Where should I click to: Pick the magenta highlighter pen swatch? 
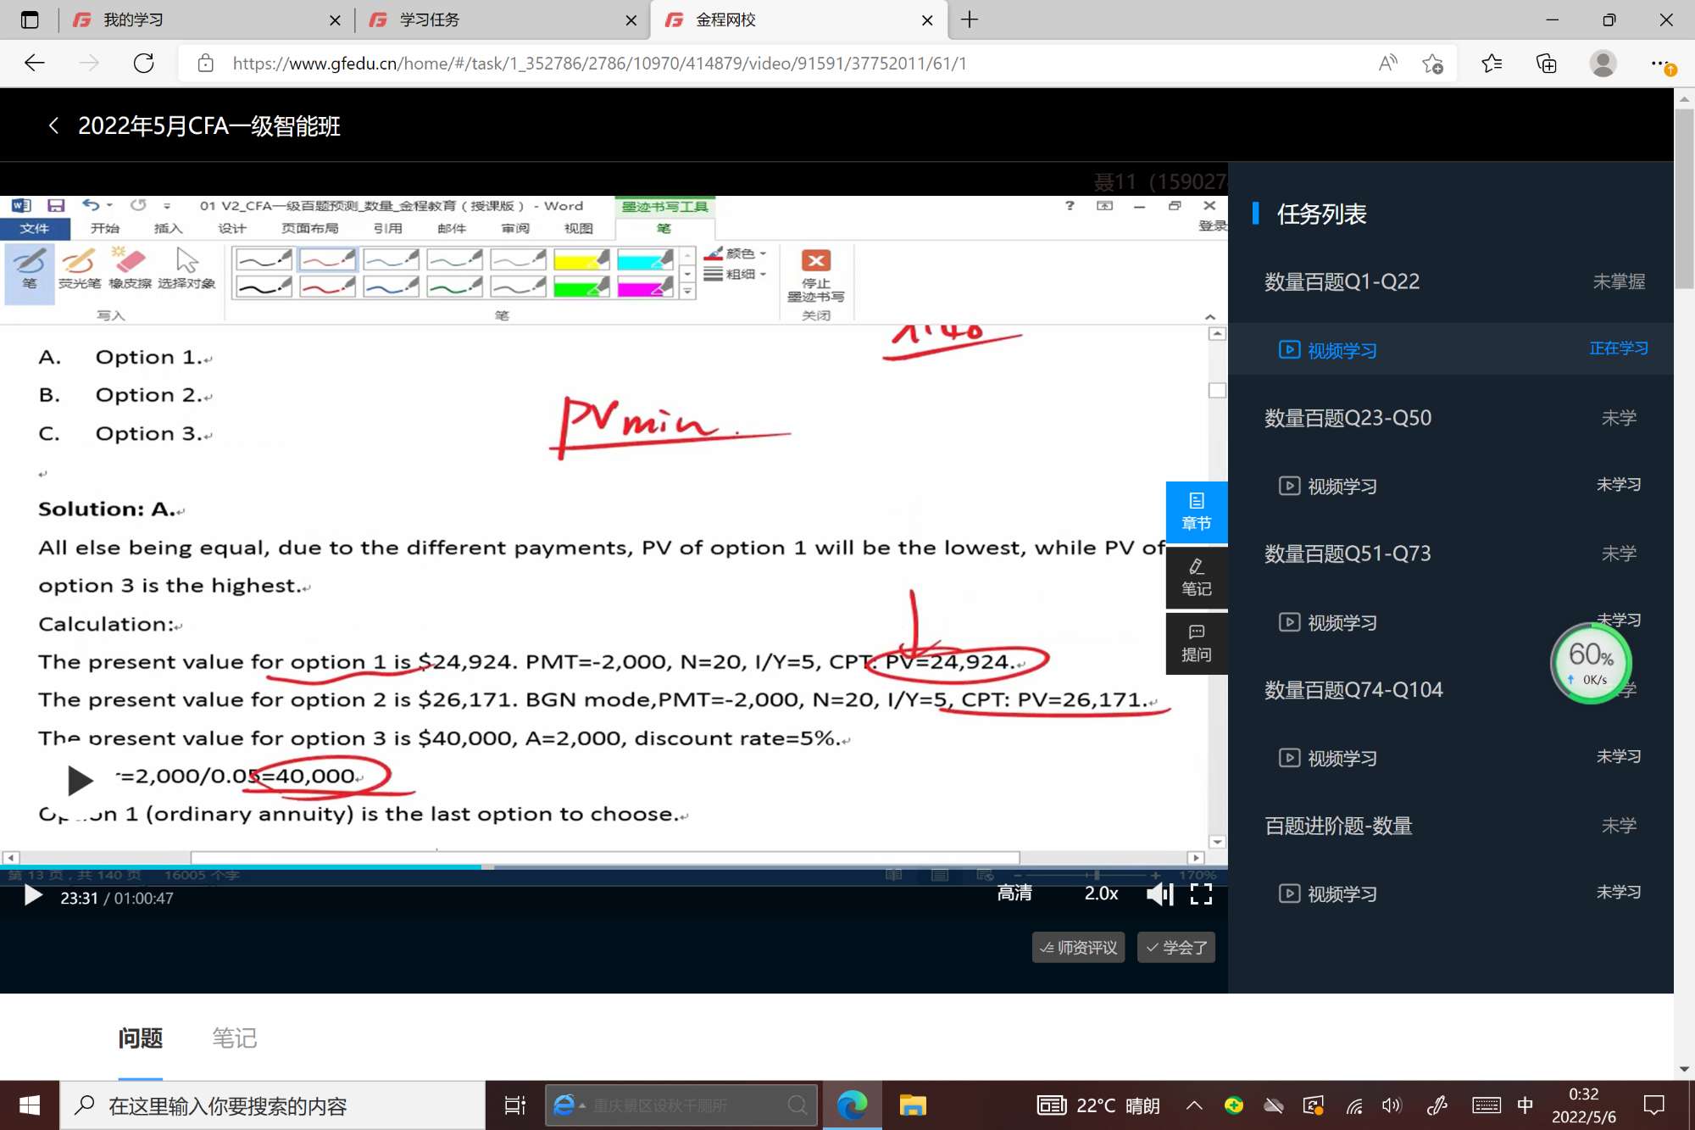coord(645,287)
